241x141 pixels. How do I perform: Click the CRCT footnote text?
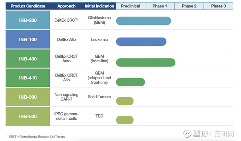[x=36, y=136]
